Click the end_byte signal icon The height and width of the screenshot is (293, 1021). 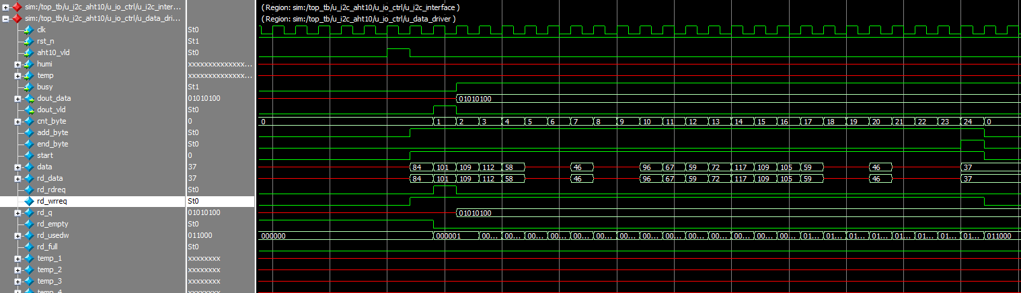pos(28,144)
